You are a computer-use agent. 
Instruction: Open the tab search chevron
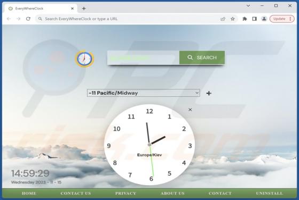(x=248, y=6)
